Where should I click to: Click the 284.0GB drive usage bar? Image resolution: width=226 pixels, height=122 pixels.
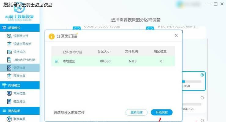pos(192,104)
